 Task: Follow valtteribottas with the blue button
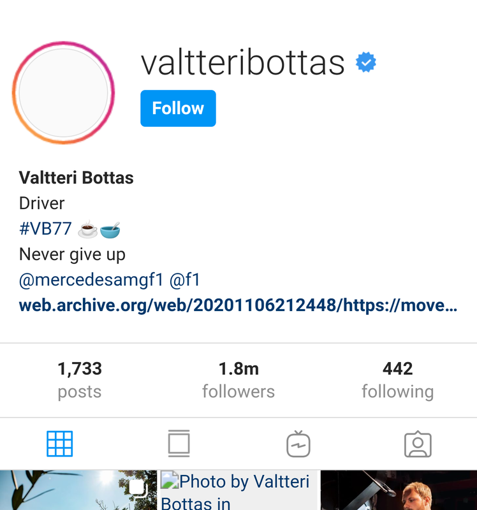[x=178, y=108]
